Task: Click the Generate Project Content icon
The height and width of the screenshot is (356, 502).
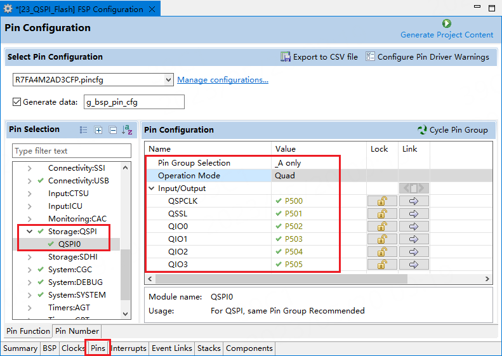Action: pos(446,23)
